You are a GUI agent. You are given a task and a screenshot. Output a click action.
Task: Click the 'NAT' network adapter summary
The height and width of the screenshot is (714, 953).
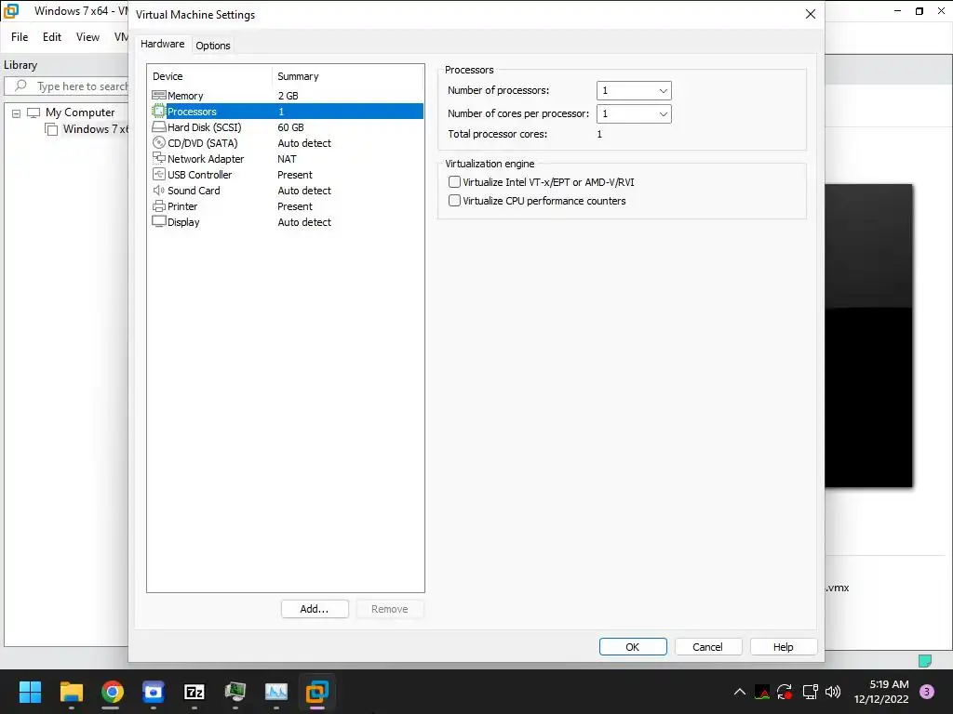[287, 158]
